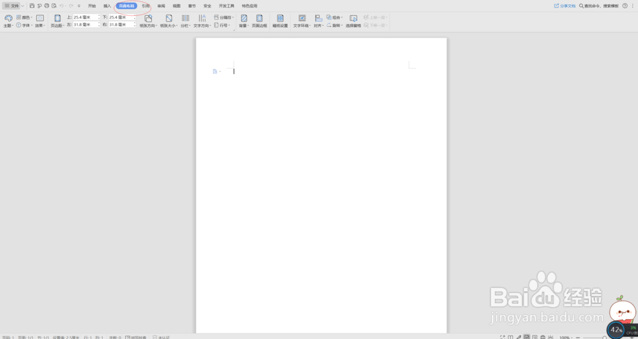Open the 文件 menu button
638x339 pixels.
click(11, 6)
